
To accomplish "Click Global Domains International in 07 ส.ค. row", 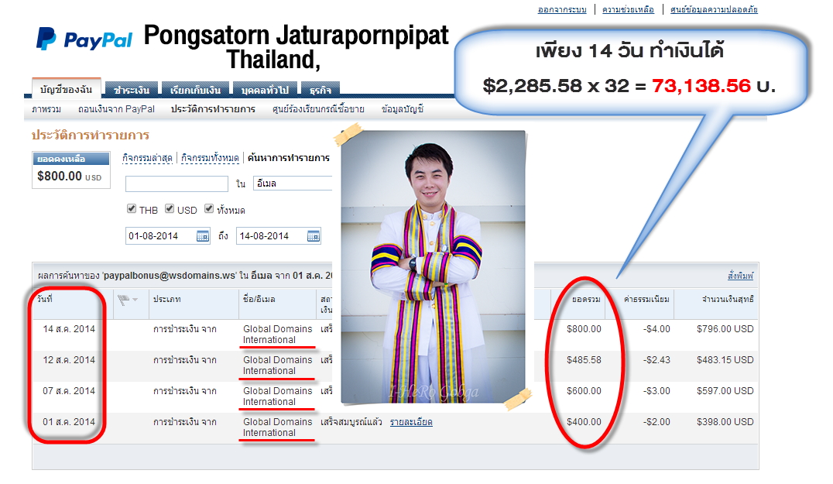I will coord(277,396).
